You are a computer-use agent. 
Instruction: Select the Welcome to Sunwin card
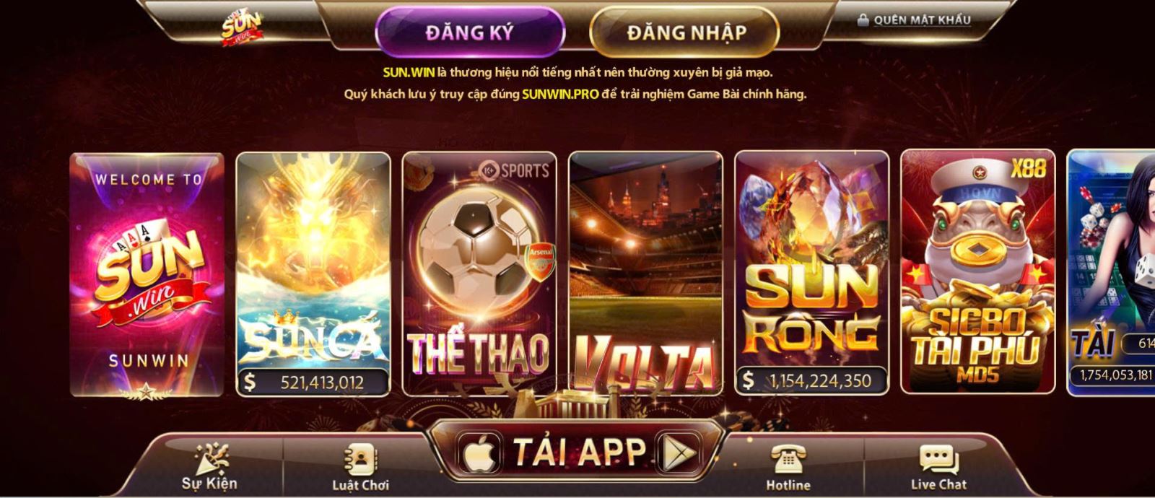point(147,274)
